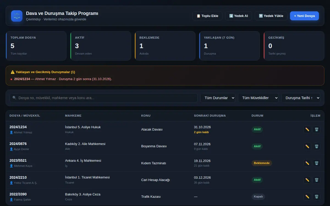Edit case 2022/3390 Trafik Kazası

(307, 197)
